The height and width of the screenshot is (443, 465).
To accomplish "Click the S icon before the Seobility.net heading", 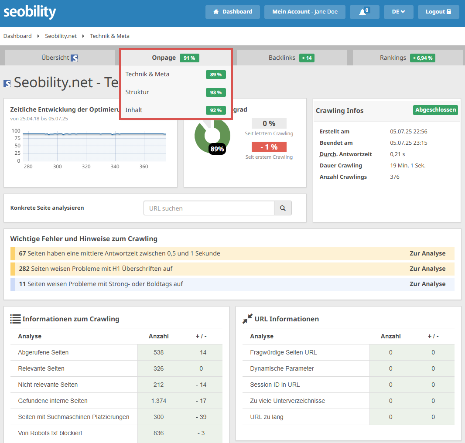I will click(7, 83).
